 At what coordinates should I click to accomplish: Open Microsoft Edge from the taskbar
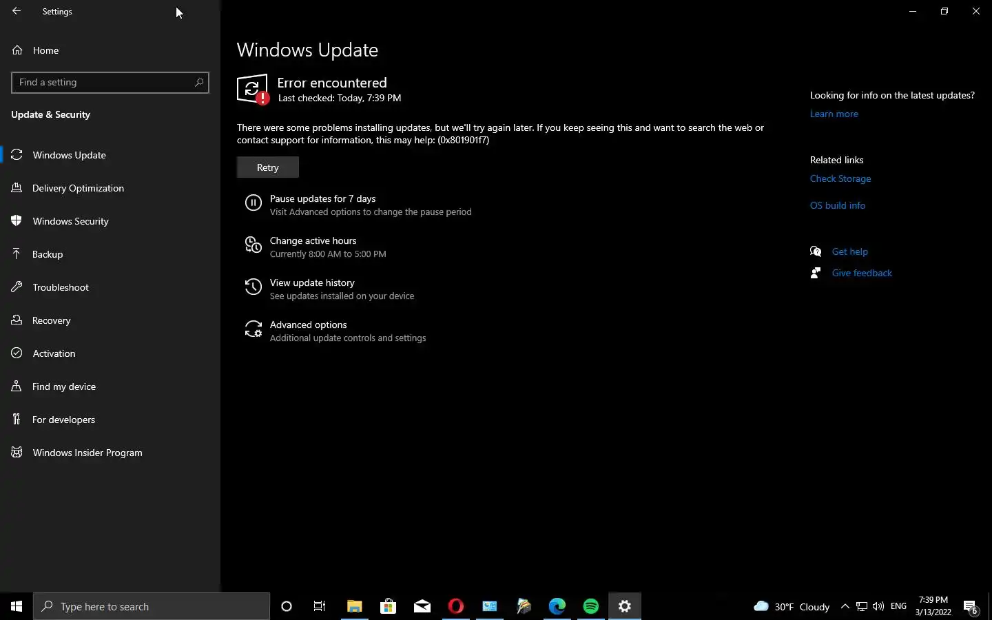[x=557, y=606]
